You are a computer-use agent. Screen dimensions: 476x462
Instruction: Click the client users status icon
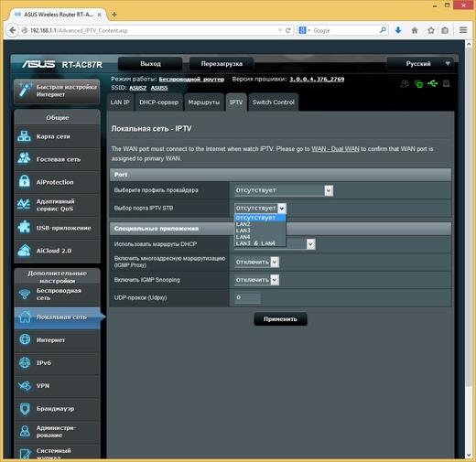click(x=405, y=83)
